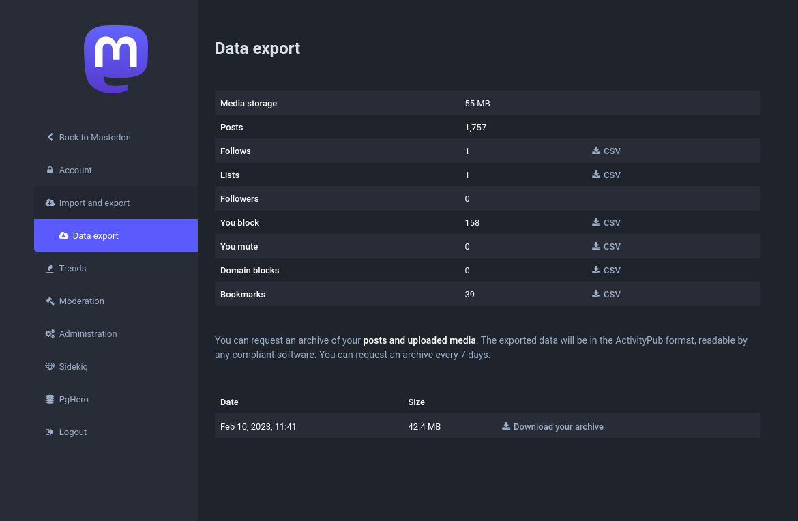The height and width of the screenshot is (521, 798).
Task: Click the You block count 158
Action: pos(472,223)
